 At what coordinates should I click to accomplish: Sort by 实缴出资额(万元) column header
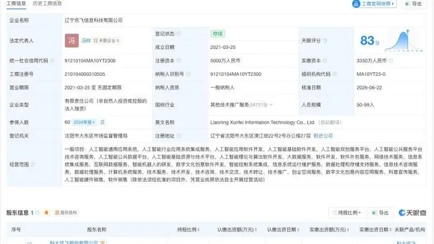[x=329, y=229]
